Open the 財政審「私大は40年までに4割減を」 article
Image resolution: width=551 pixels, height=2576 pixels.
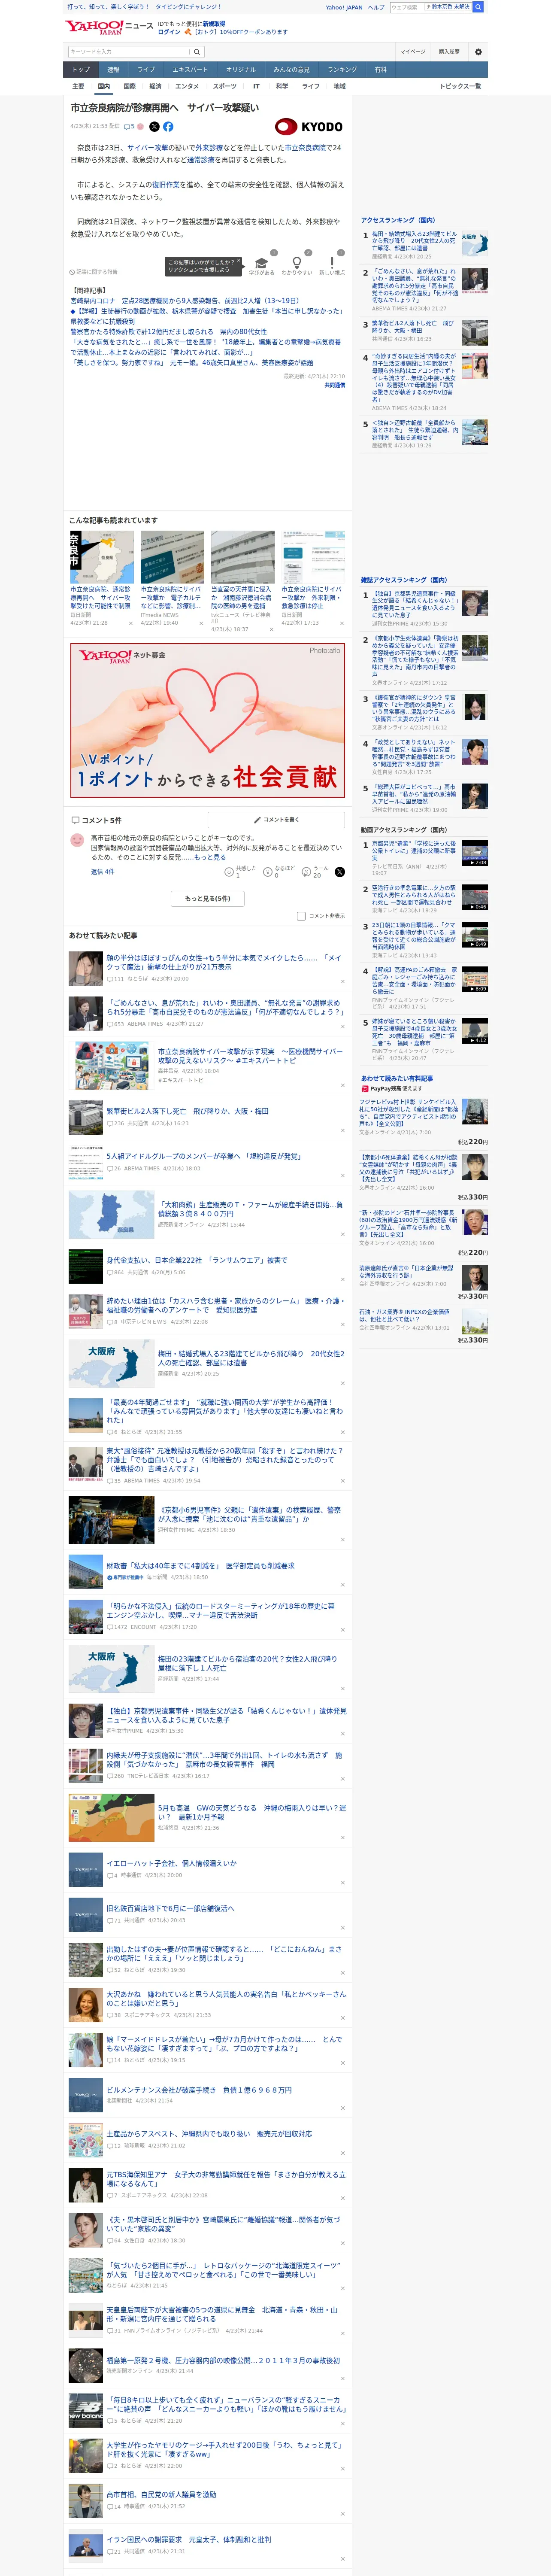[x=200, y=1566]
